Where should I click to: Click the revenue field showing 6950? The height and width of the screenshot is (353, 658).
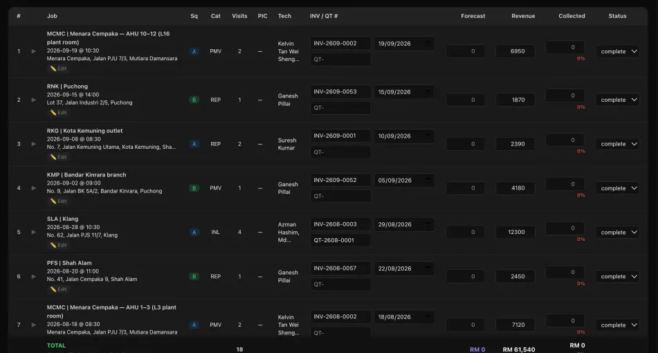[515, 51]
